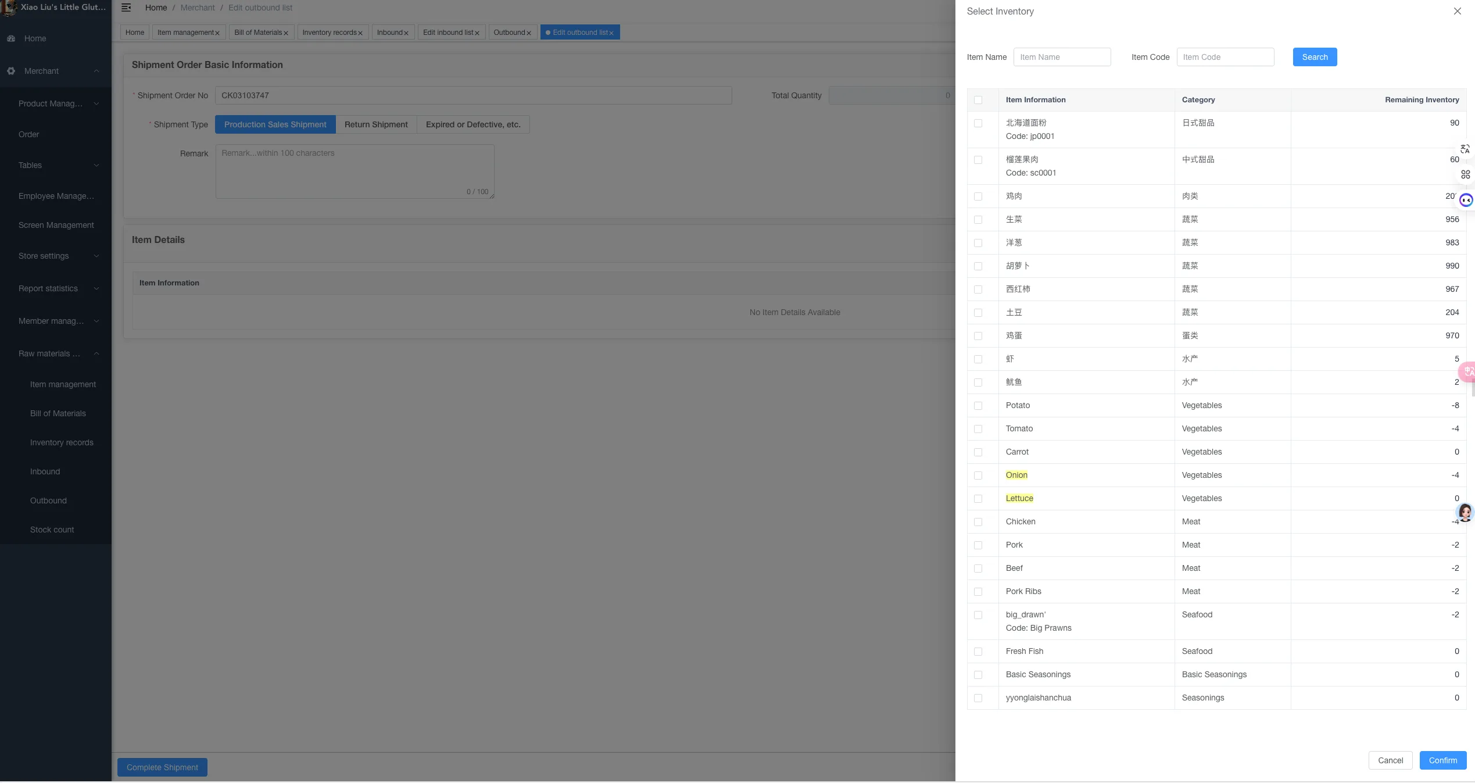
Task: Click the Shipment Order No field
Action: pos(473,95)
